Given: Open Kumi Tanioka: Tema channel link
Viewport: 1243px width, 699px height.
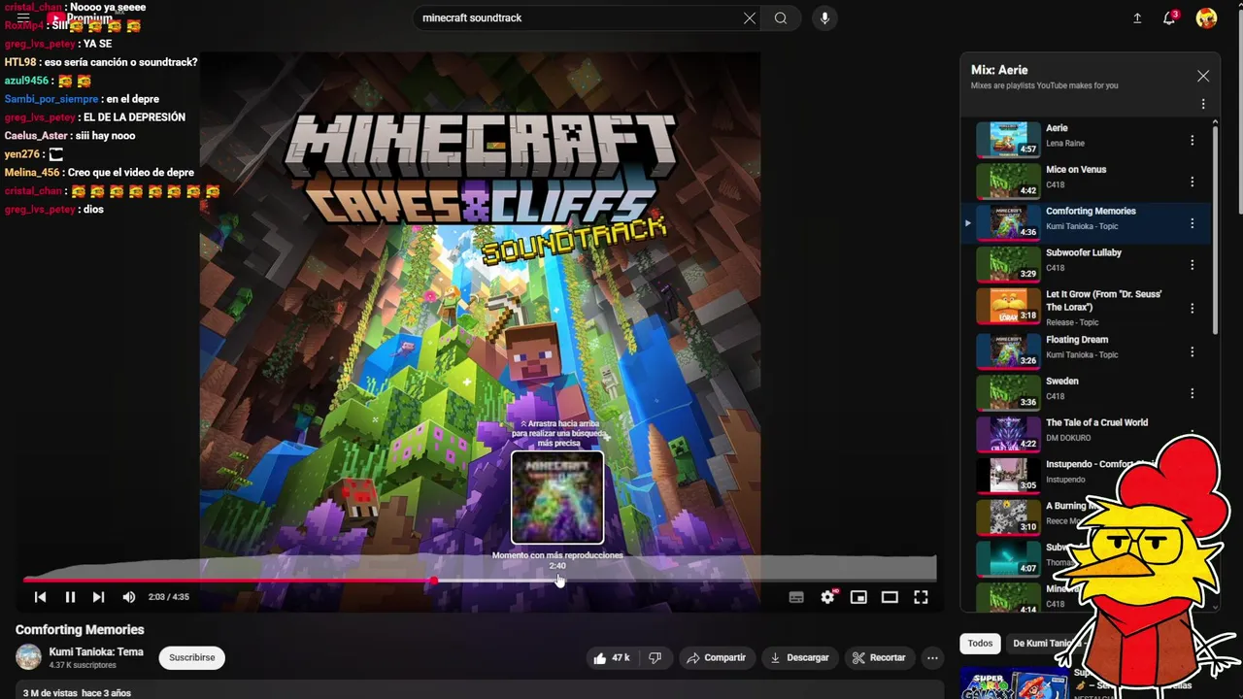Looking at the screenshot, I should [x=96, y=652].
